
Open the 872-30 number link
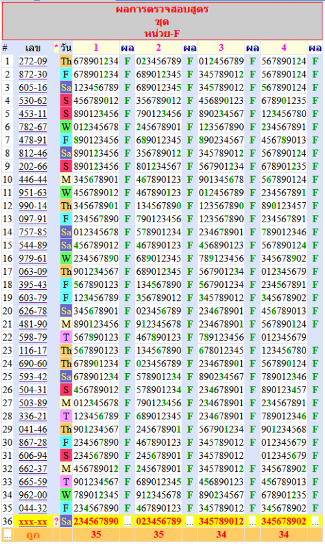(33, 75)
